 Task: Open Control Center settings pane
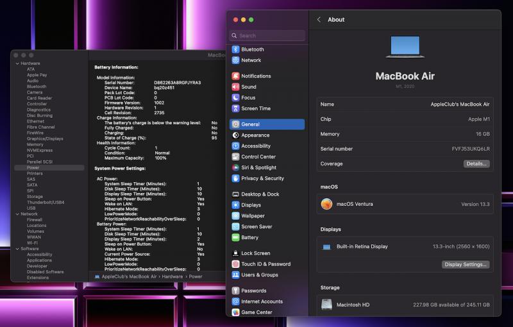(258, 157)
